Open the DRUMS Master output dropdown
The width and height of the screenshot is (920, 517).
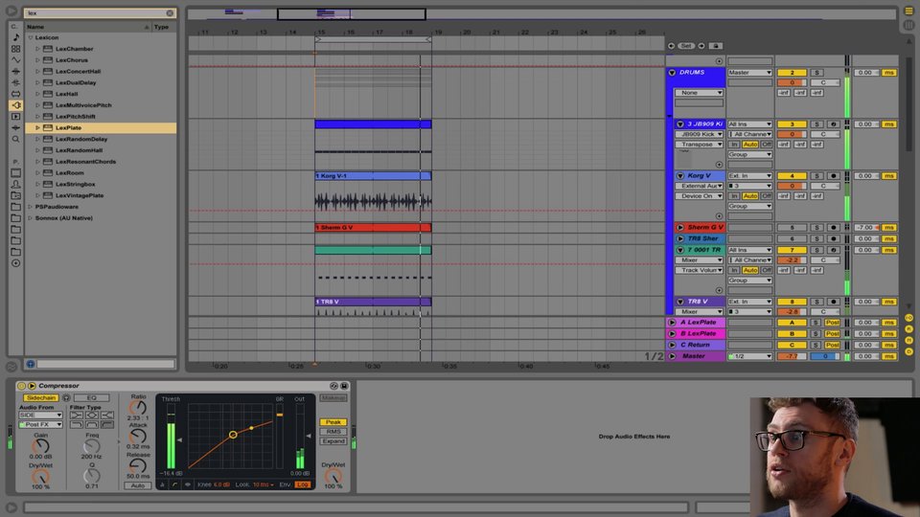coord(749,73)
